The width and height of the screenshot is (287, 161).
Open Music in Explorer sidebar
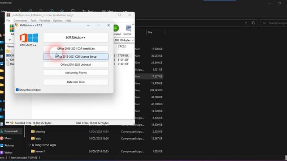tap(8, 138)
